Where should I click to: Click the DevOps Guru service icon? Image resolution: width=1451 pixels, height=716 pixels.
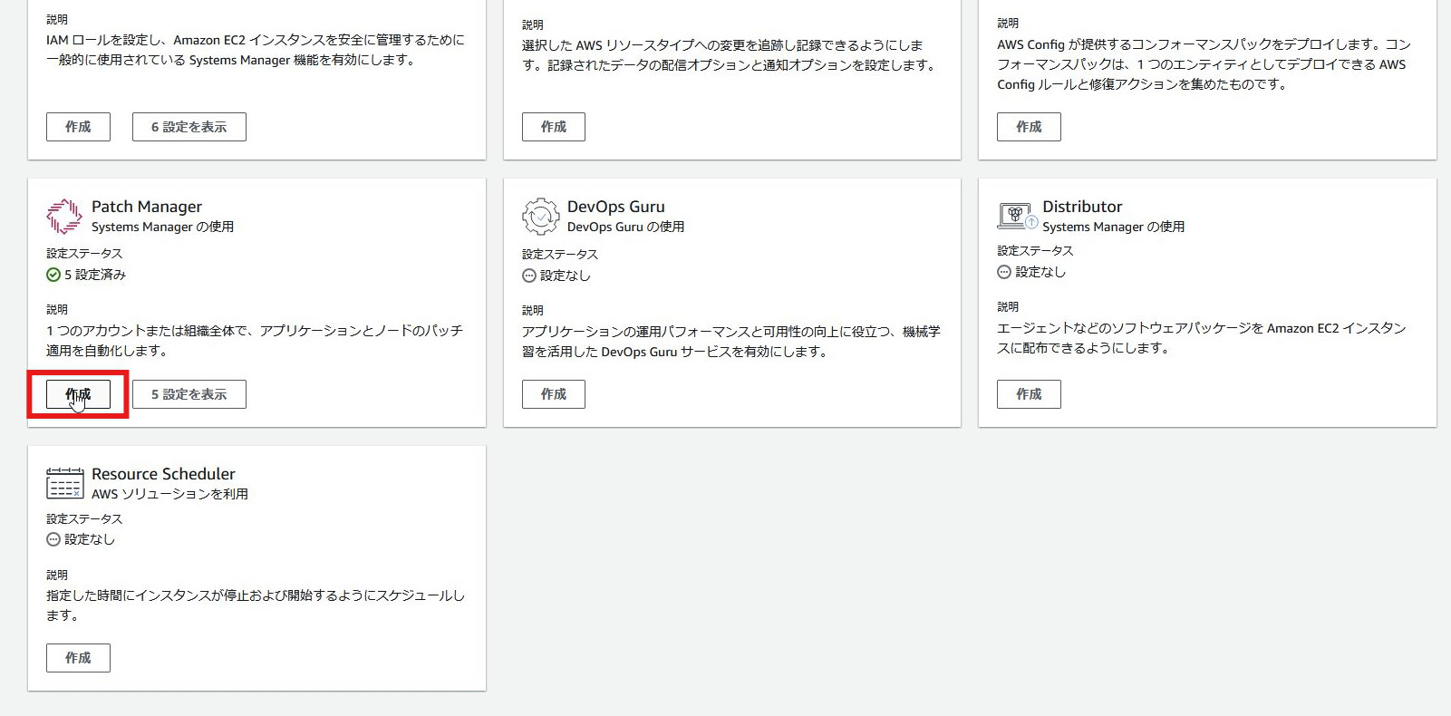540,217
